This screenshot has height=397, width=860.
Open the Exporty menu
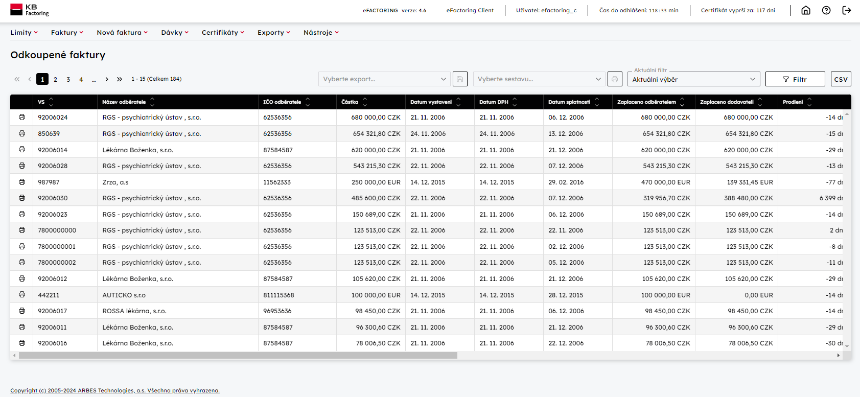(x=274, y=32)
